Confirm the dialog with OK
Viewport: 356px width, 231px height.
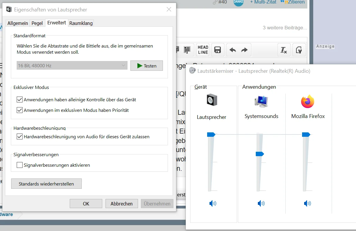pos(86,203)
